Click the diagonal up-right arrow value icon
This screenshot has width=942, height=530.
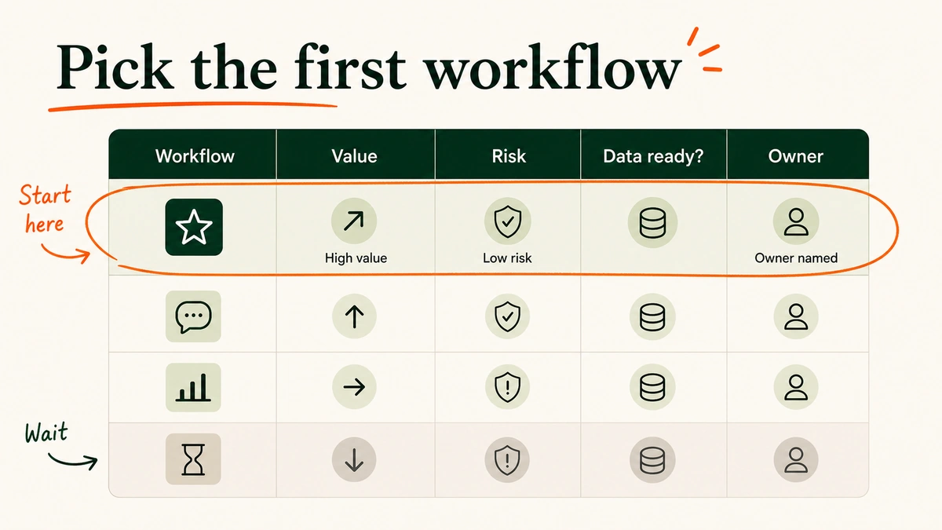click(354, 221)
